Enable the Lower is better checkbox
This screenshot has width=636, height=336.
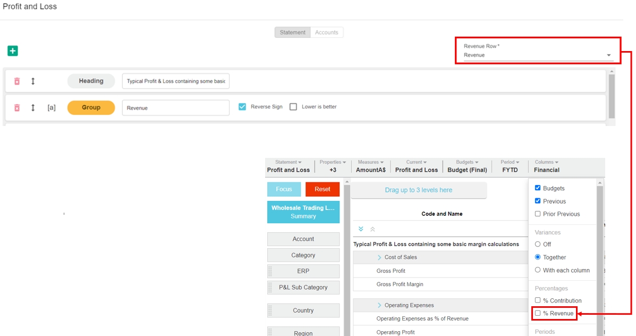(293, 107)
